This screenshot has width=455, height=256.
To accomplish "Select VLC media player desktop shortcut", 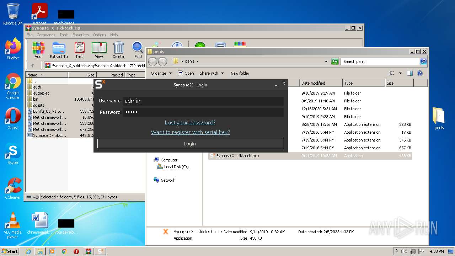I will coord(13,225).
